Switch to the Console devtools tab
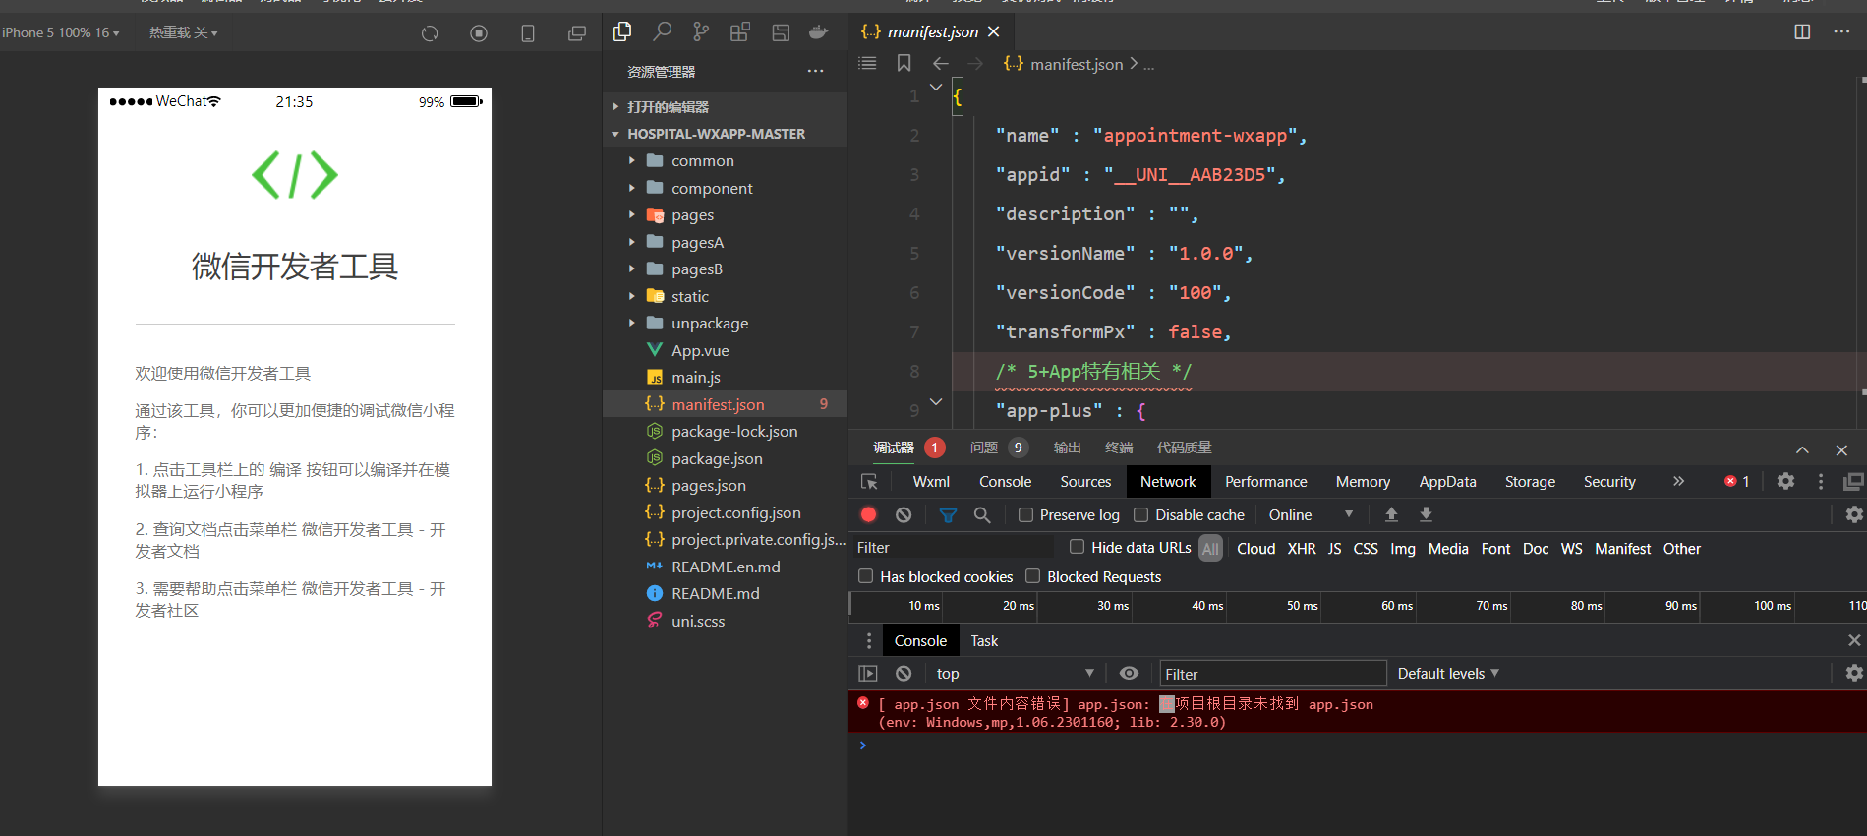The image size is (1867, 836). click(1005, 482)
